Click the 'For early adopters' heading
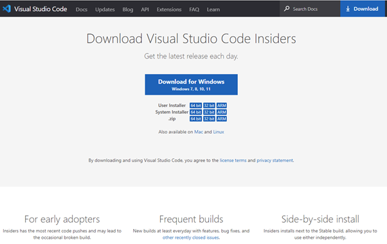 [62, 220]
